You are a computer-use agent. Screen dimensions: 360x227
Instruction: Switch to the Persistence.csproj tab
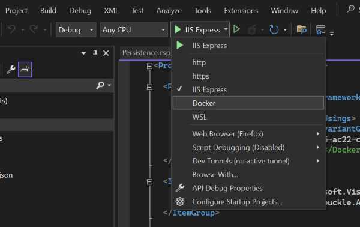click(146, 53)
